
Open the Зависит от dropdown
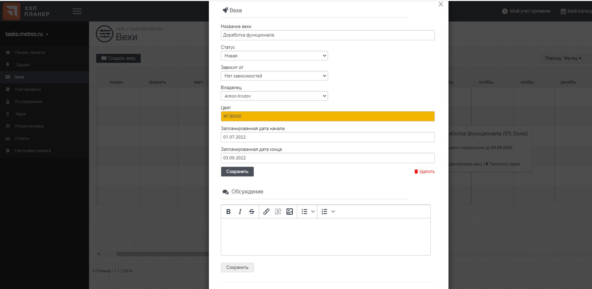click(274, 76)
